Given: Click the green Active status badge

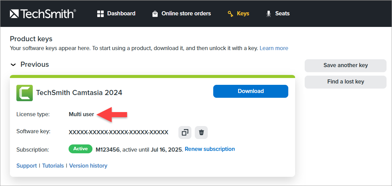Looking at the screenshot, I should click(81, 149).
